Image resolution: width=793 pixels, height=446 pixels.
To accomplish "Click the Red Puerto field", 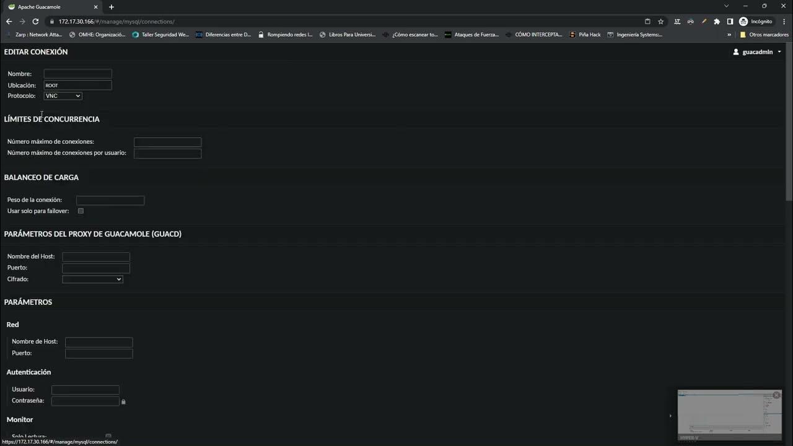I will [99, 353].
